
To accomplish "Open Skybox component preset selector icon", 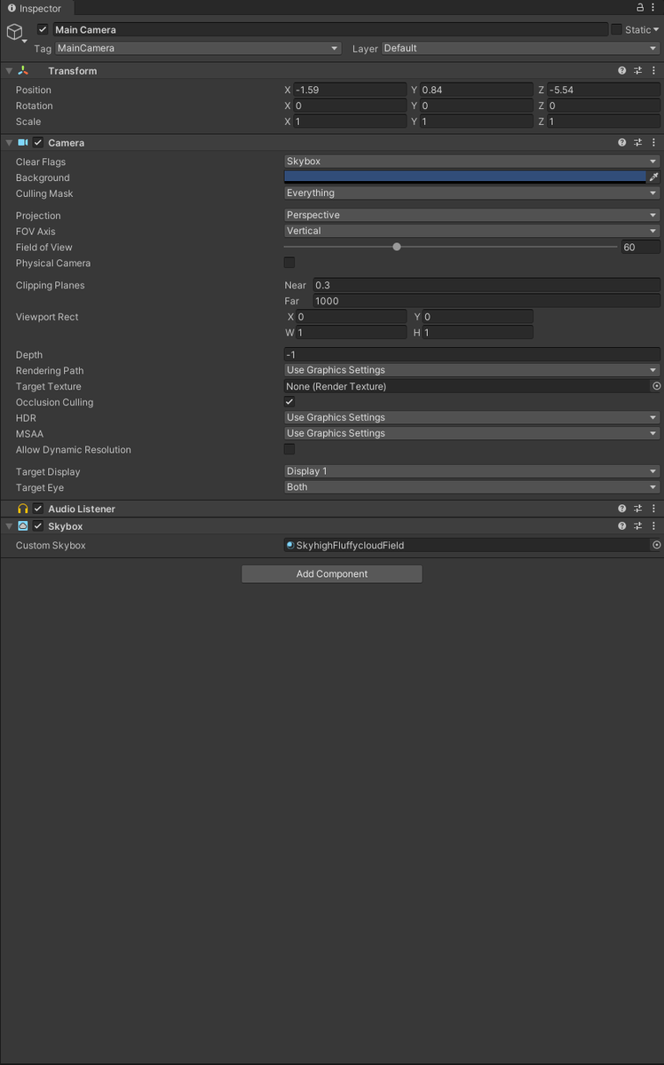I will [638, 527].
